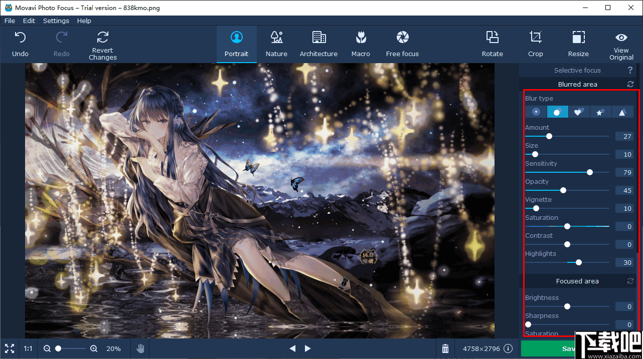Choose the stars blur type
Screen dimensions: 643x359
[600, 112]
